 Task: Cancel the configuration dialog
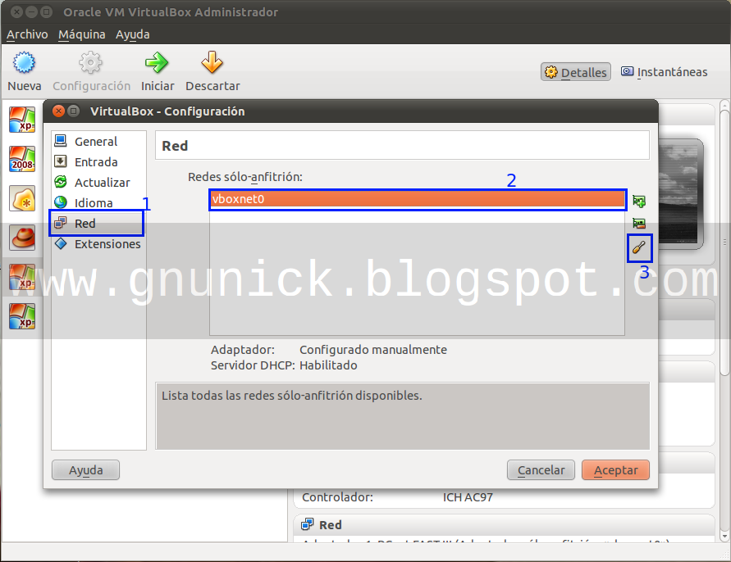541,469
